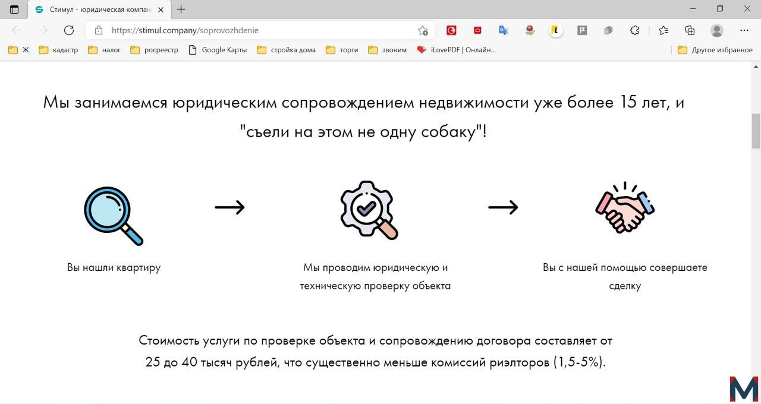The height and width of the screenshot is (404, 761).
Task: Open the Google Translate extension
Action: tap(504, 30)
